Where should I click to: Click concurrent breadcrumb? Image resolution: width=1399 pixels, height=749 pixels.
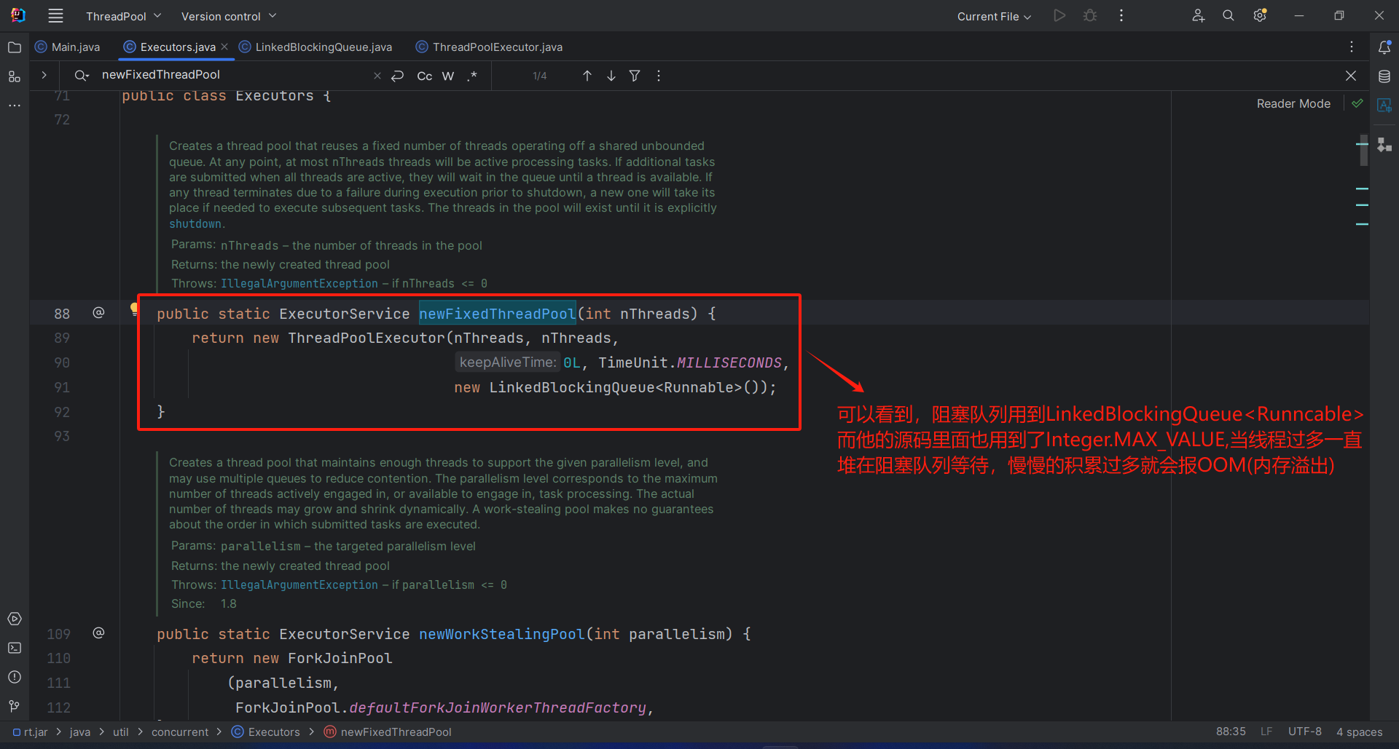(x=180, y=732)
